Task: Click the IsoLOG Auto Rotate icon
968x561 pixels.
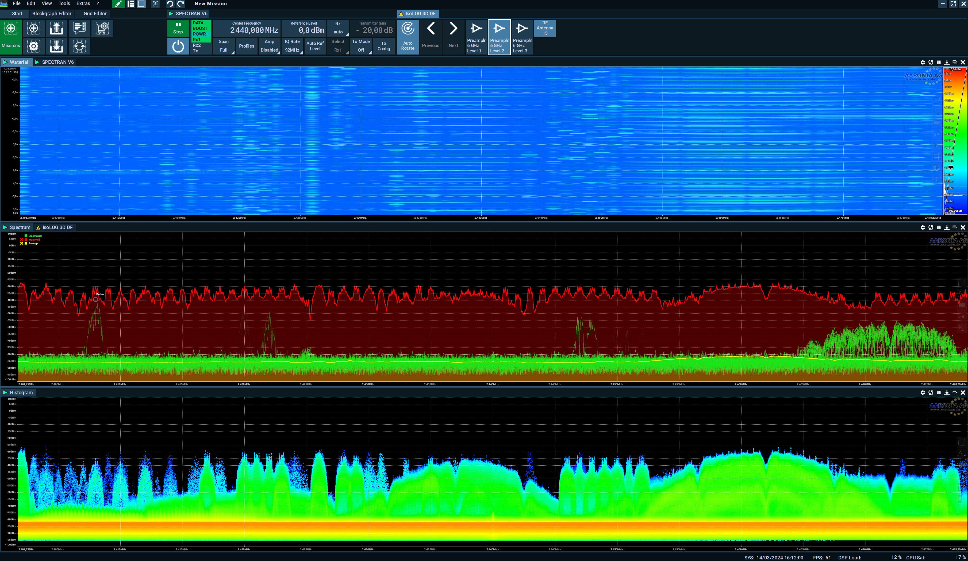Action: pos(408,37)
